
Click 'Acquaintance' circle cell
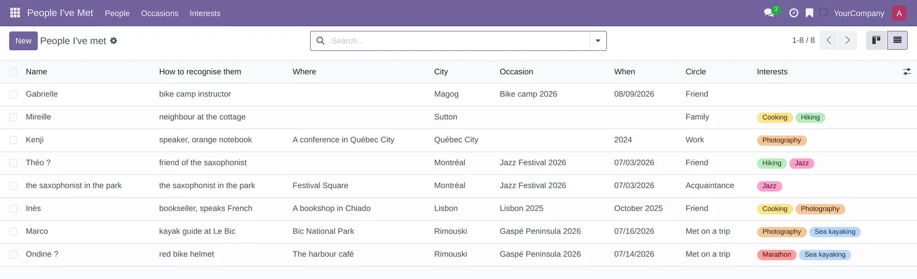point(710,185)
